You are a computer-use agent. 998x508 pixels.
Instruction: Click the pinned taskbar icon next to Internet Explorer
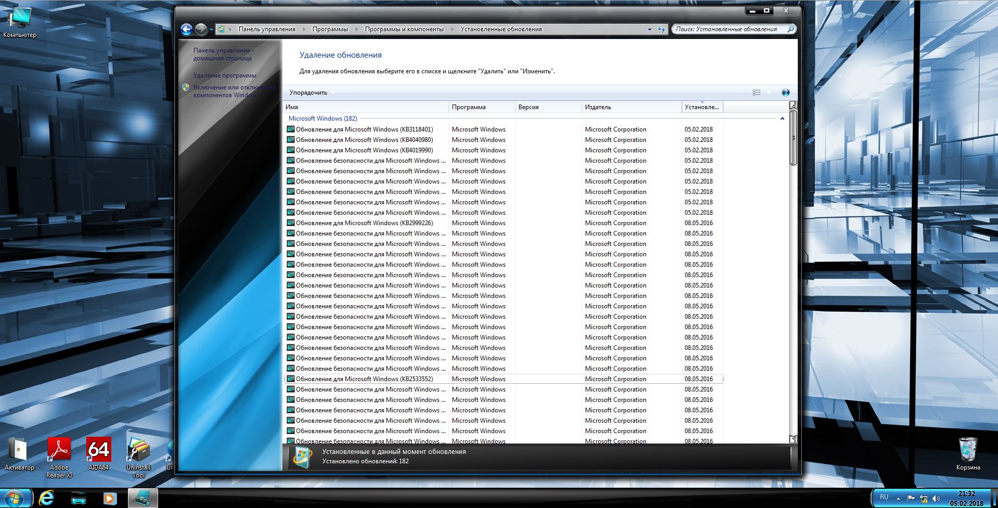click(78, 498)
